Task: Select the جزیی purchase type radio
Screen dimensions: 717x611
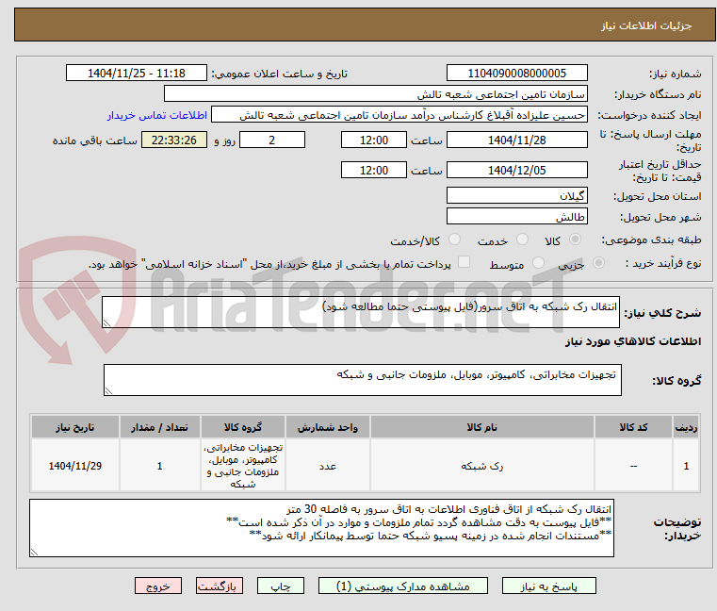Action: (598, 263)
